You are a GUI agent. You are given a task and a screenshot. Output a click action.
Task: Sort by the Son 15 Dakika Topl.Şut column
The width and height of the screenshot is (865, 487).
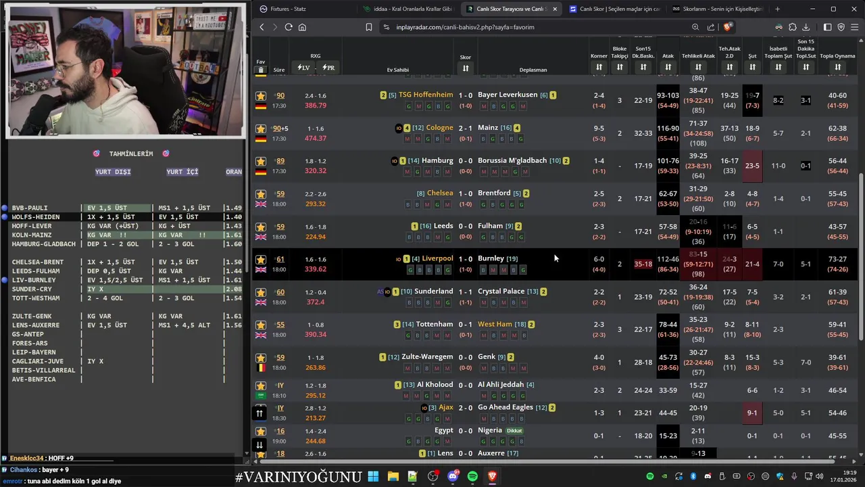click(806, 67)
